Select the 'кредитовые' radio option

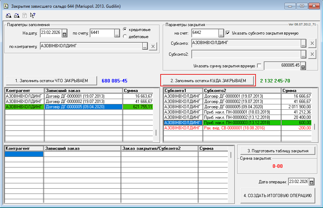click(x=125, y=30)
